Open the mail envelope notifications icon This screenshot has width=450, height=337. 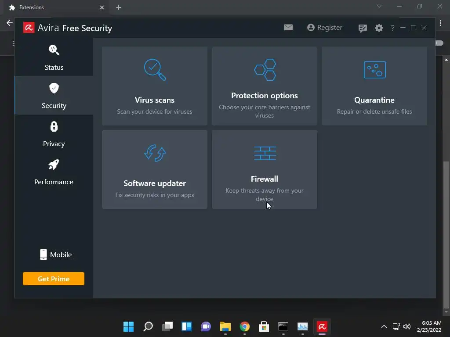(288, 27)
